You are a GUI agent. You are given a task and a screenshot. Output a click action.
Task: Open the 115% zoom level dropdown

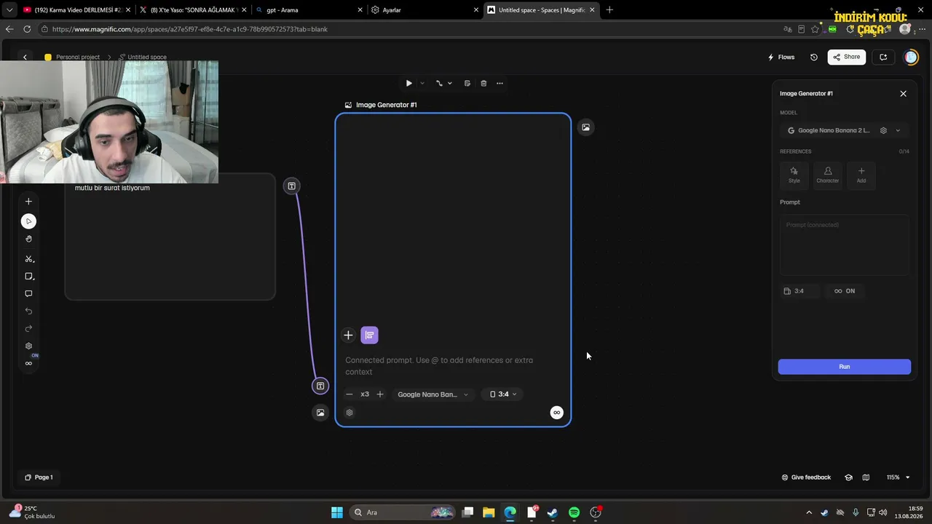click(x=898, y=477)
